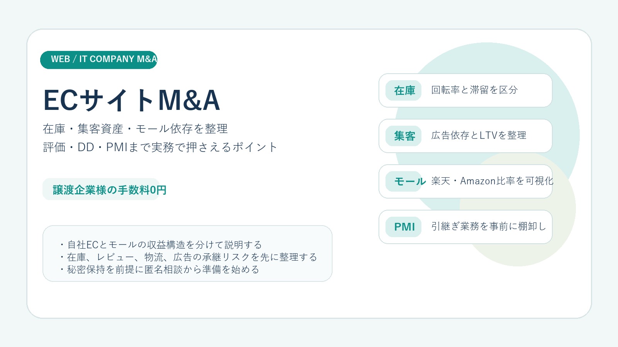Select the ECサイトM&A headline
Viewport: 618px width, 347px height.
pyautogui.click(x=132, y=100)
